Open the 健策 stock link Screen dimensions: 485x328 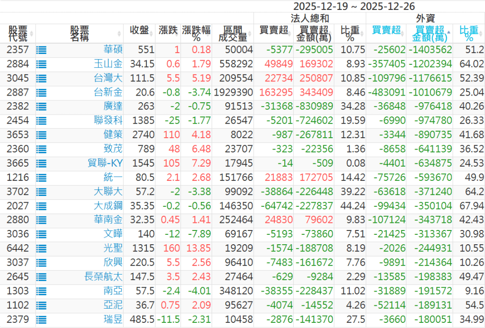coord(113,135)
